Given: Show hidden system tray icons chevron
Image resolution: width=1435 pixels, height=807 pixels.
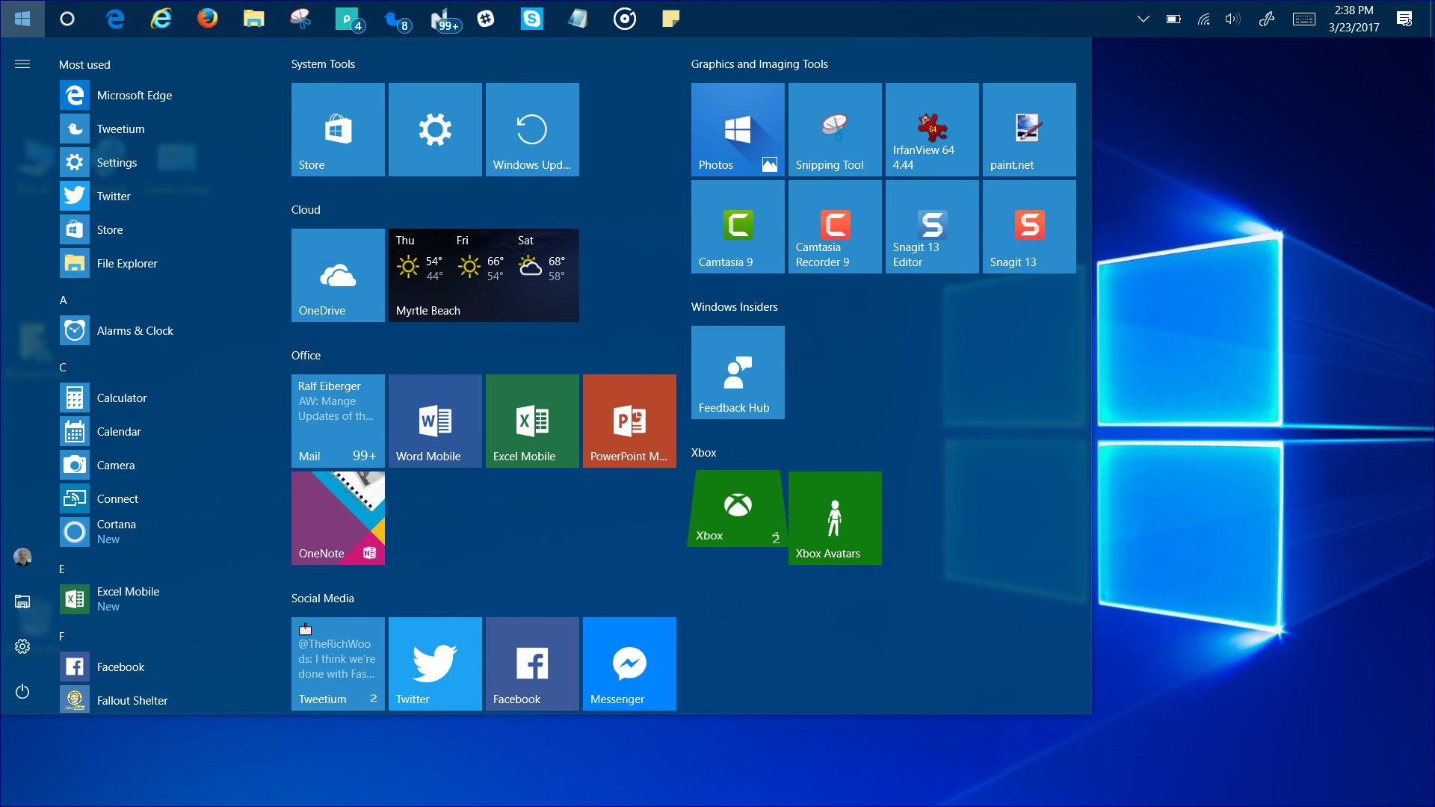Looking at the screenshot, I should pyautogui.click(x=1143, y=19).
